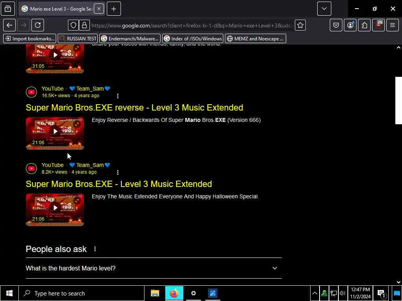Click the URL address bar
This screenshot has width=402, height=301.
(x=191, y=25)
